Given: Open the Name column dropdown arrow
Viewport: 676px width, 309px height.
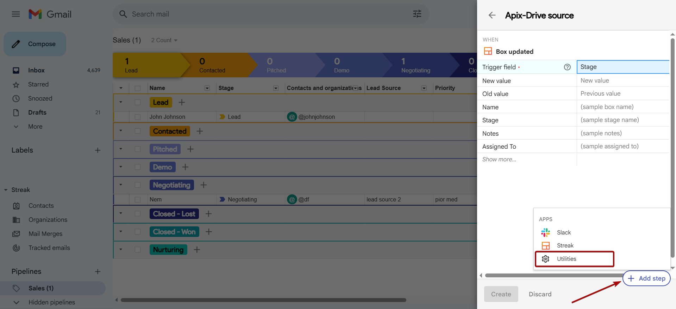Looking at the screenshot, I should tap(207, 88).
